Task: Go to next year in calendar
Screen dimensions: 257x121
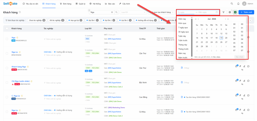Action: [228, 19]
